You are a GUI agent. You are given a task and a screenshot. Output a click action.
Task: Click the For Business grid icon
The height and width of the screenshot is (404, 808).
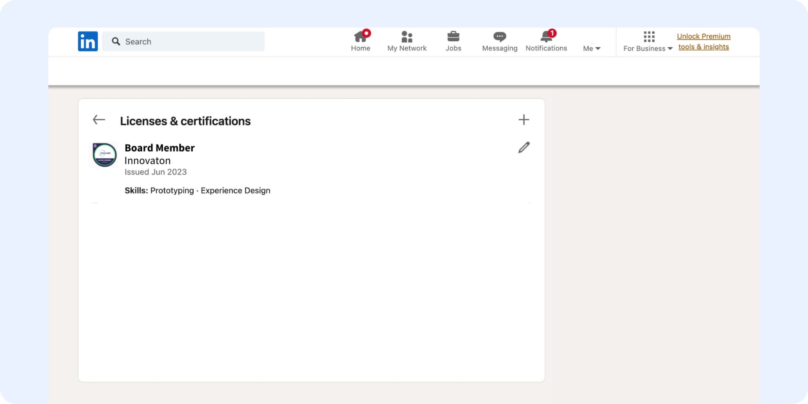click(x=649, y=37)
